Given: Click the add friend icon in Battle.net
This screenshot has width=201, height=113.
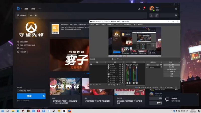Looking at the screenshot, I should tap(152, 15).
